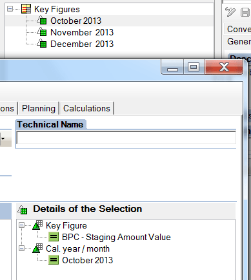Click the November 2013 selection icon
This screenshot has width=251, height=280.
tap(42, 32)
